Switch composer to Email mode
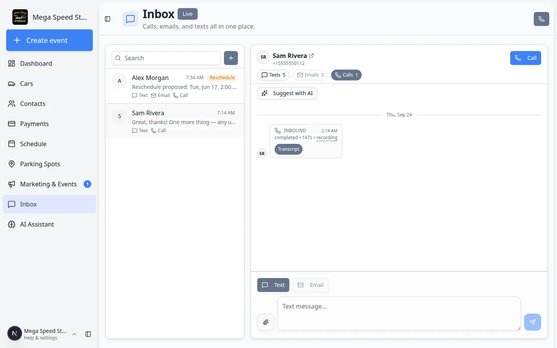557x348 pixels. click(x=311, y=285)
